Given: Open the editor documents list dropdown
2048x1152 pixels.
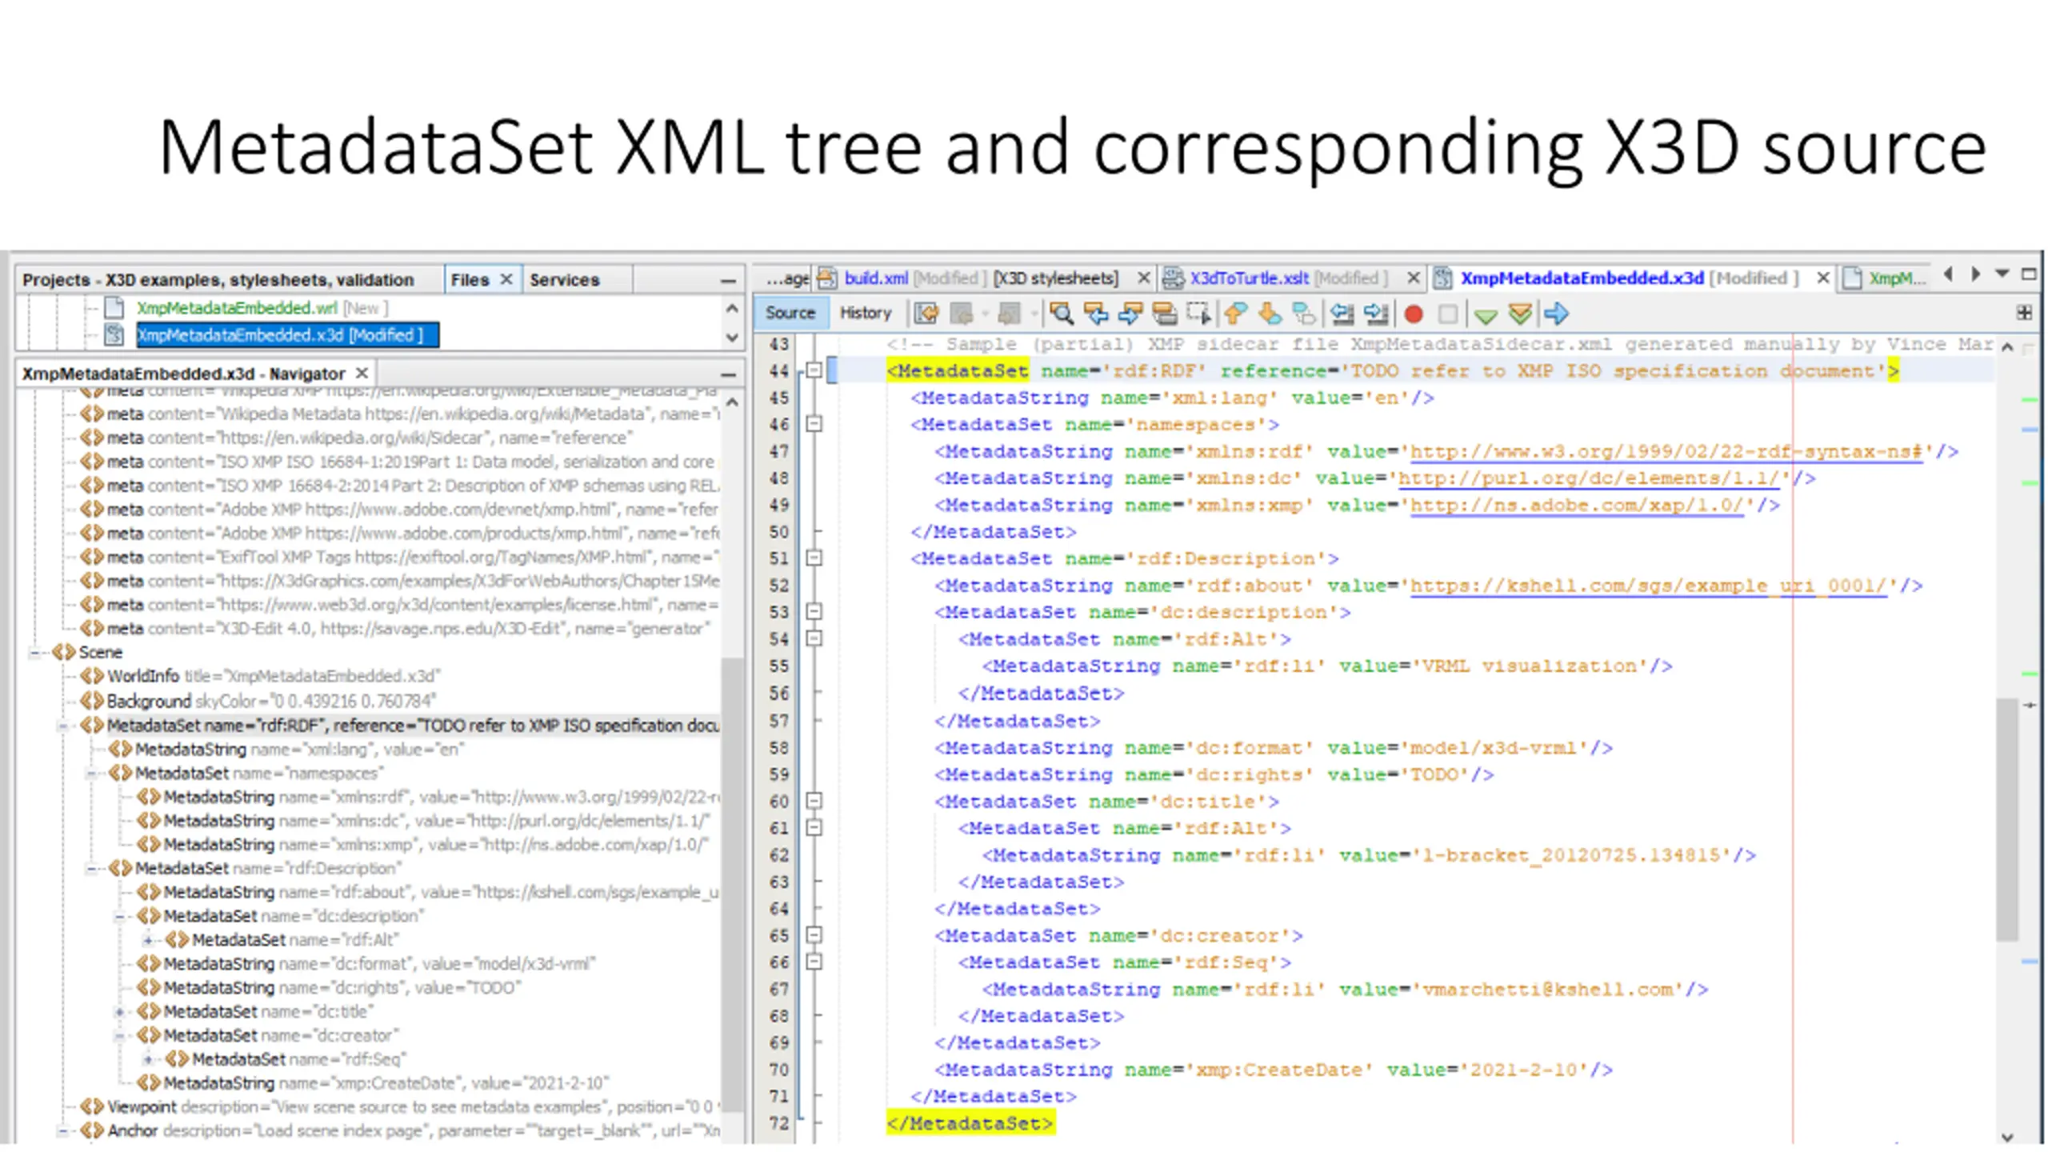Looking at the screenshot, I should 2002,274.
